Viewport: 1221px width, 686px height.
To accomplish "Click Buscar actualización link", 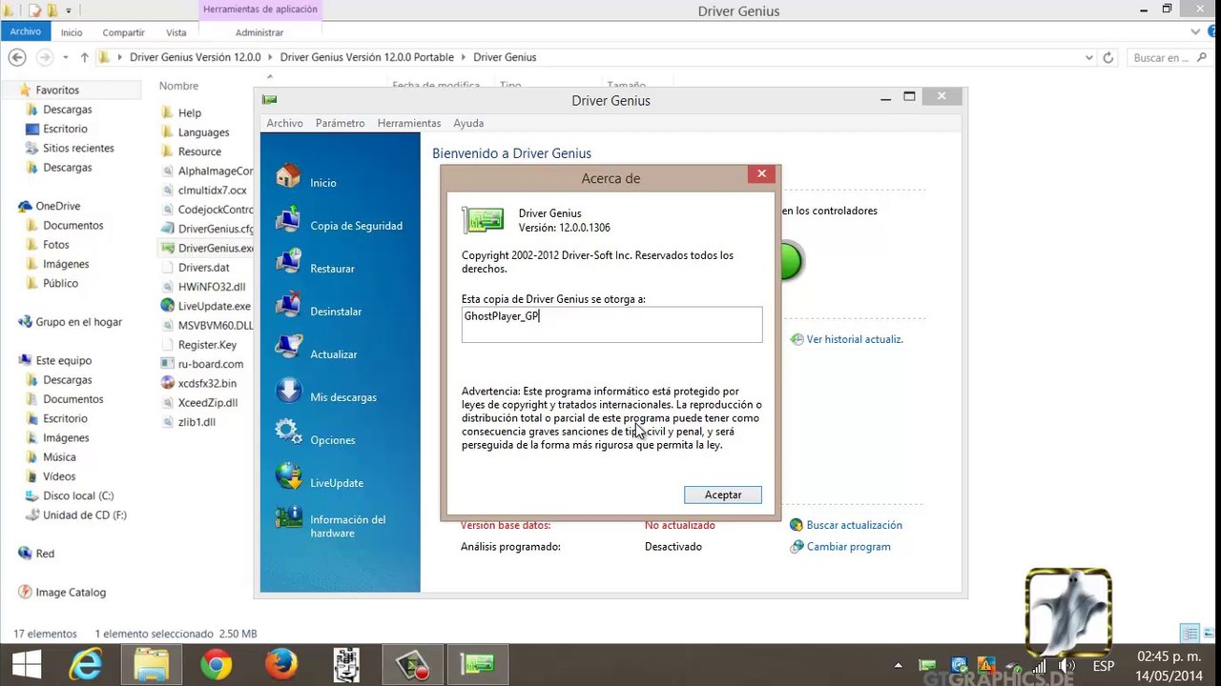I will click(854, 525).
